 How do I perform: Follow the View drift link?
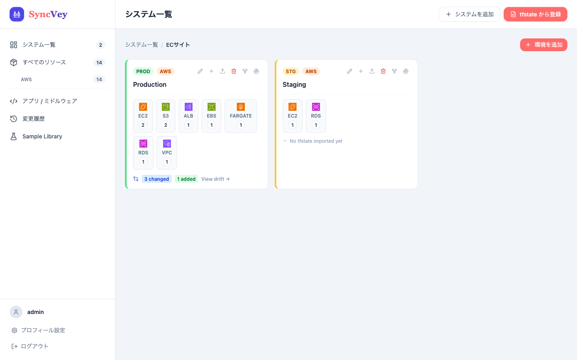(x=216, y=179)
